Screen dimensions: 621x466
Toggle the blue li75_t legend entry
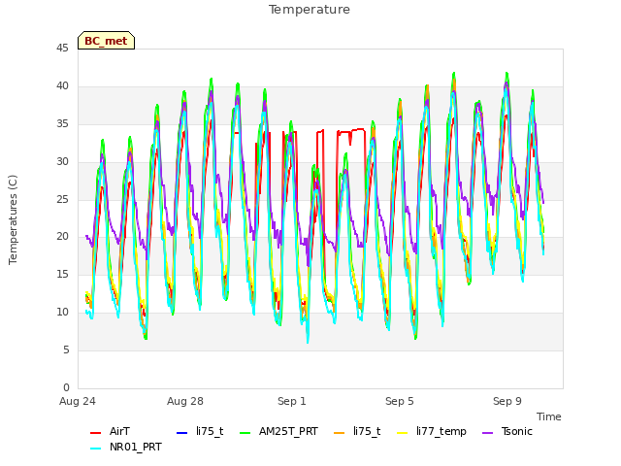coord(200,431)
